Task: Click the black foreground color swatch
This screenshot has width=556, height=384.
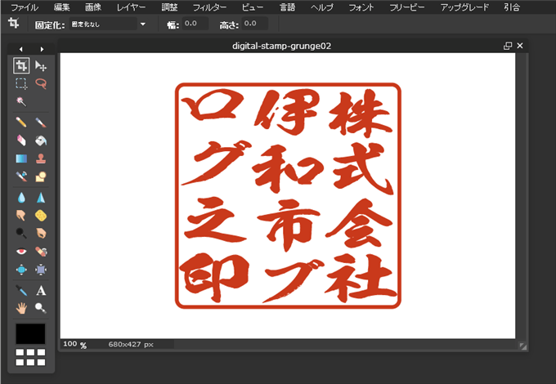Action: 30,333
